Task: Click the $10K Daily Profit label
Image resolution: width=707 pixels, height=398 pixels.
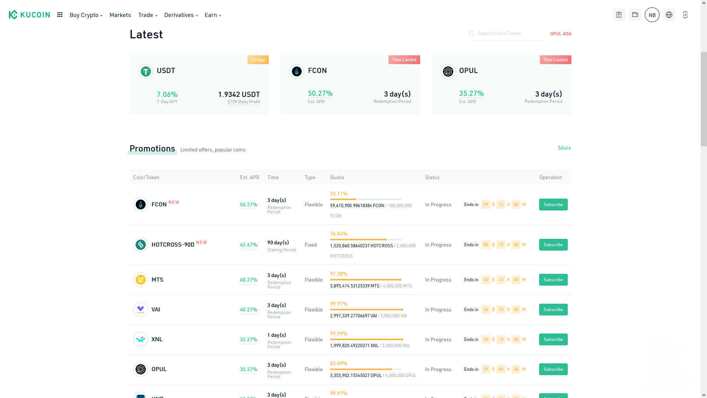Action: [x=244, y=102]
